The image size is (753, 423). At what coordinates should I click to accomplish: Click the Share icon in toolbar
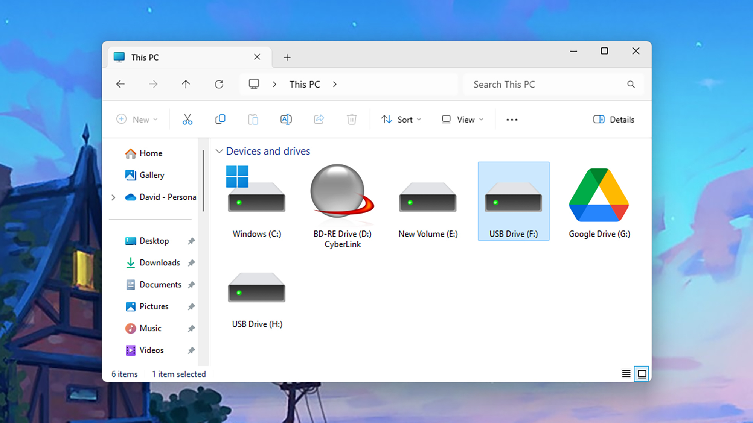[x=319, y=119]
